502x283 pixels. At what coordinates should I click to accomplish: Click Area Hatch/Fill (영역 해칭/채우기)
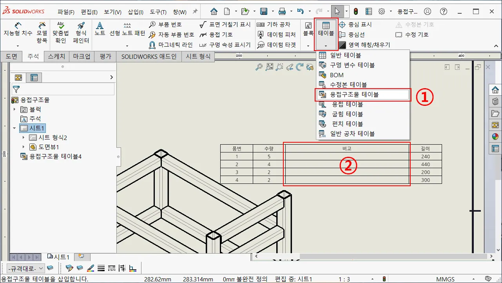click(x=364, y=45)
